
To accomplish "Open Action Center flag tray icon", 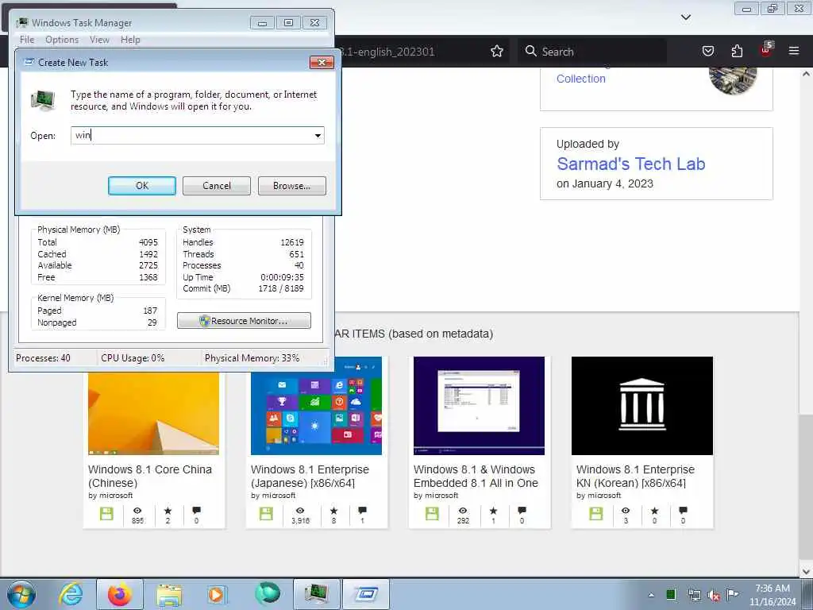I will (x=732, y=594).
